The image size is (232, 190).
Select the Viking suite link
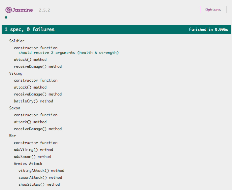pos(16,73)
